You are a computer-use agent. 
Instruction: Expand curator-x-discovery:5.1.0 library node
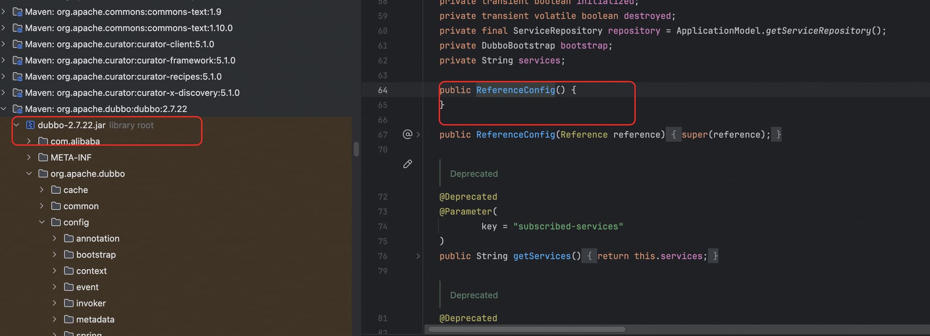pos(3,92)
